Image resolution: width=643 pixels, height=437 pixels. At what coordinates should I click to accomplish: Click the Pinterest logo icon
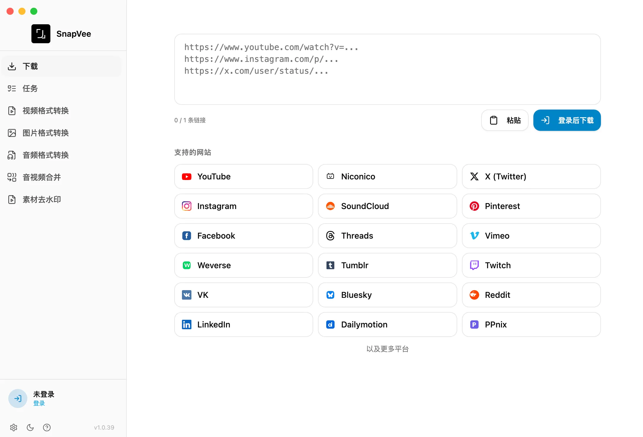coord(474,206)
